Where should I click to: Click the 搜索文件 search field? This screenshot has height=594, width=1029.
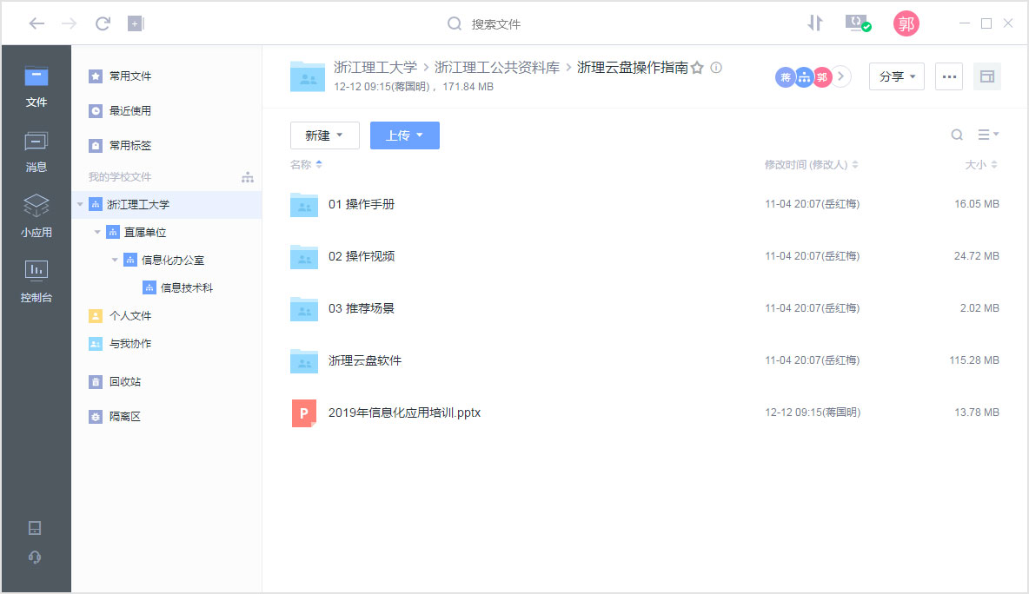point(495,24)
